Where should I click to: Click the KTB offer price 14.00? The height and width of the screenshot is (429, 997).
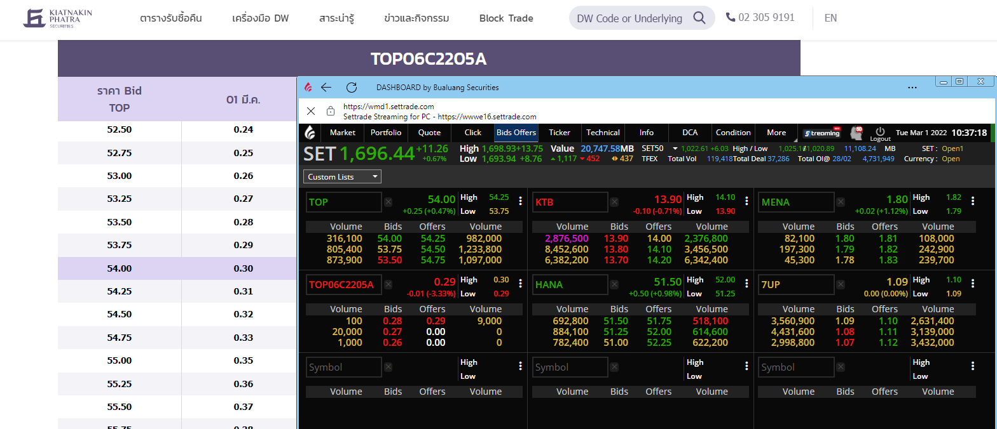coord(659,238)
